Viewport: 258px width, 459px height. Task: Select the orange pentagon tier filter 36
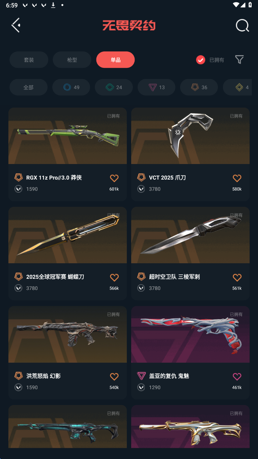[x=199, y=87]
